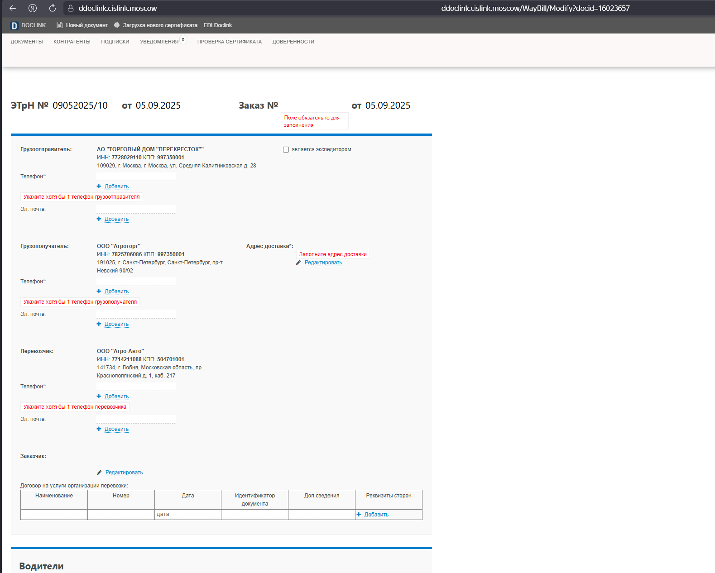Open the ДОВЕРЕННОСТИ menu
Screen dimensions: 715x573
coord(293,42)
